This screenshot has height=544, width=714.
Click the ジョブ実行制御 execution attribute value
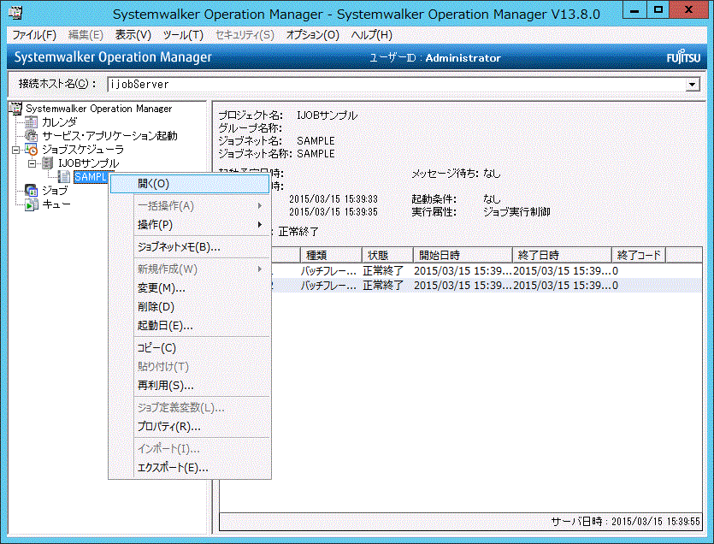[516, 212]
